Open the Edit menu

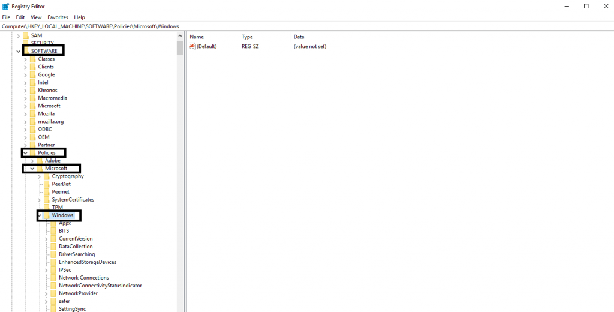tap(20, 17)
